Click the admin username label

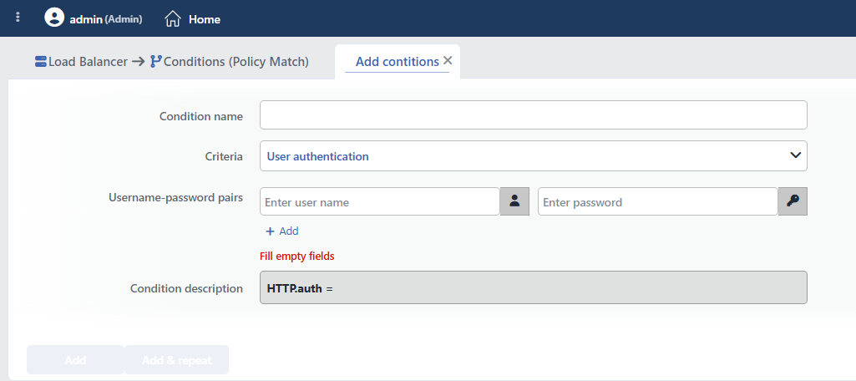click(x=86, y=19)
